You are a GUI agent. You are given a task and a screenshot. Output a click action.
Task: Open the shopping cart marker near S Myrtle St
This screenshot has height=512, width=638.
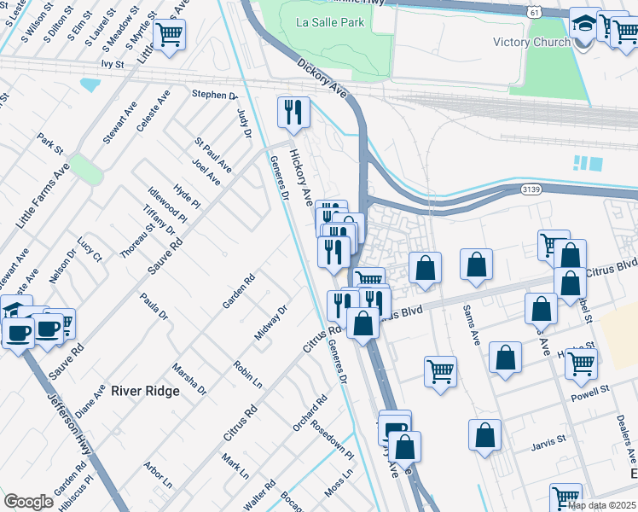(169, 35)
